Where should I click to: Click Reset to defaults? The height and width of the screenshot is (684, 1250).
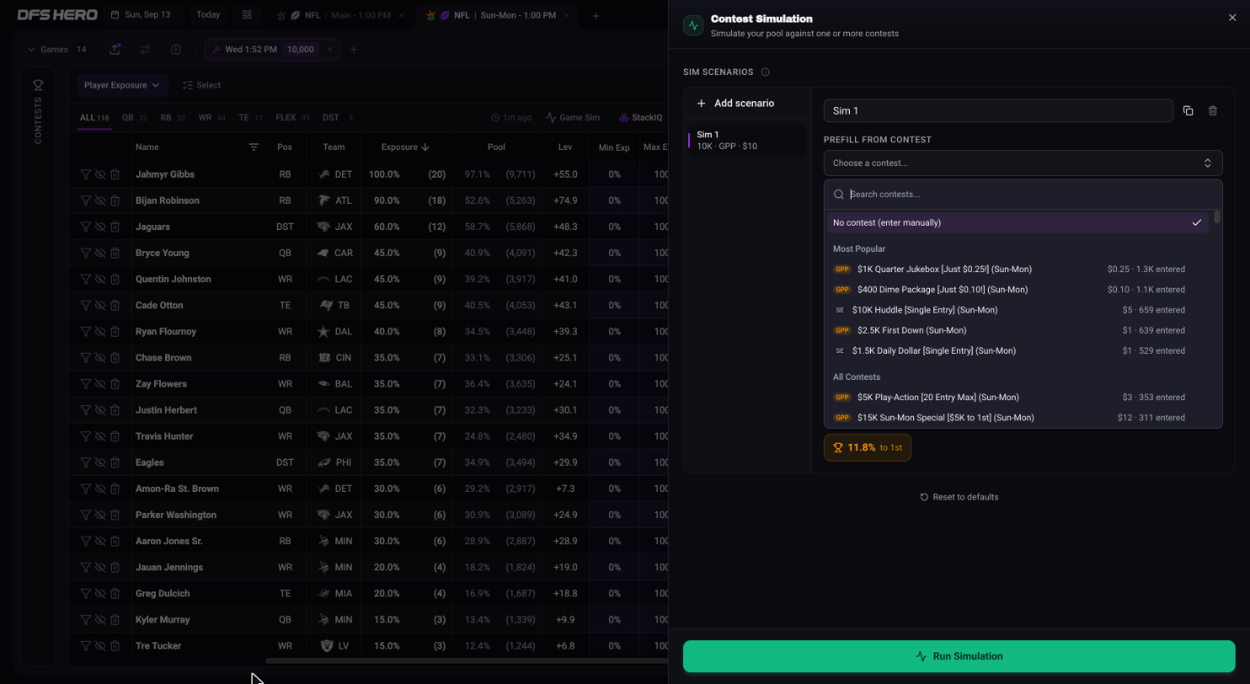pyautogui.click(x=959, y=497)
